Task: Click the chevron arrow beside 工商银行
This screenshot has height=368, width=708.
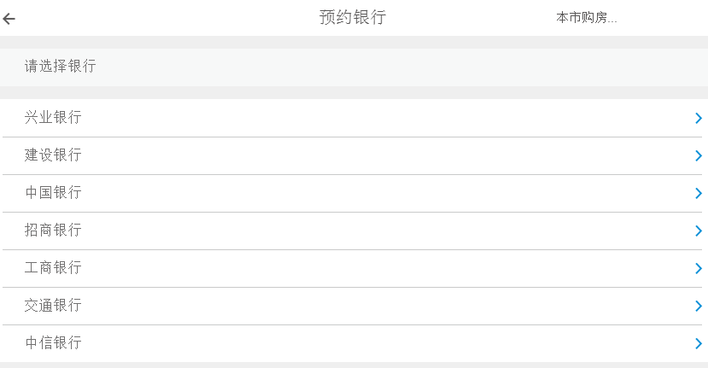Action: (699, 269)
